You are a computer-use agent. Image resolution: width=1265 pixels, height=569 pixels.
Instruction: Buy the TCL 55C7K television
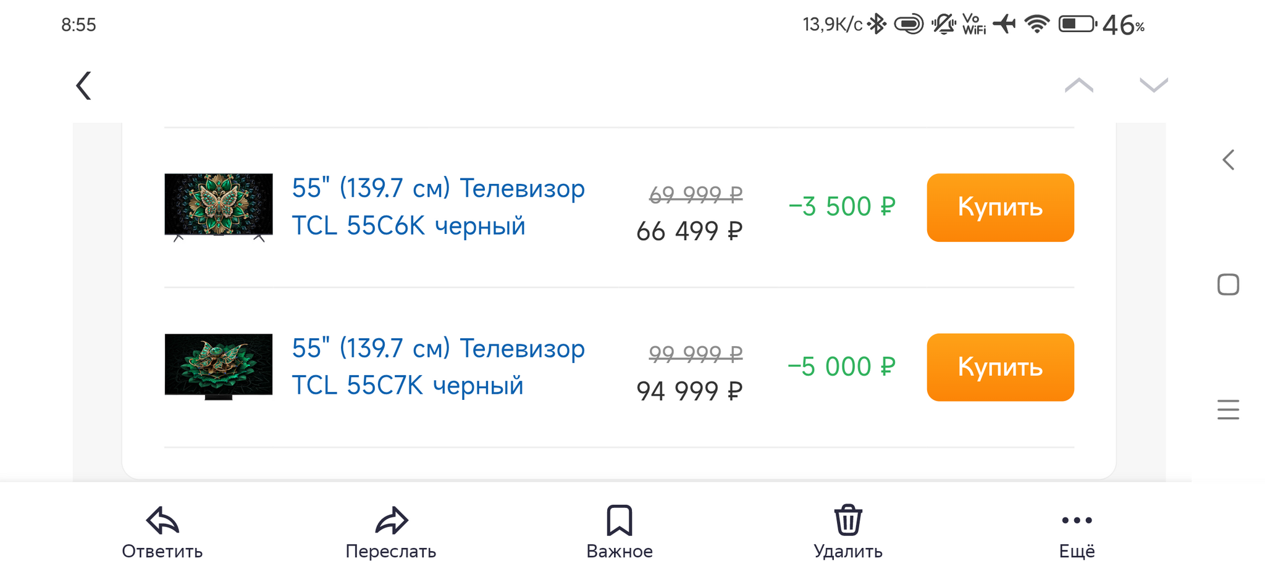[x=1000, y=367]
